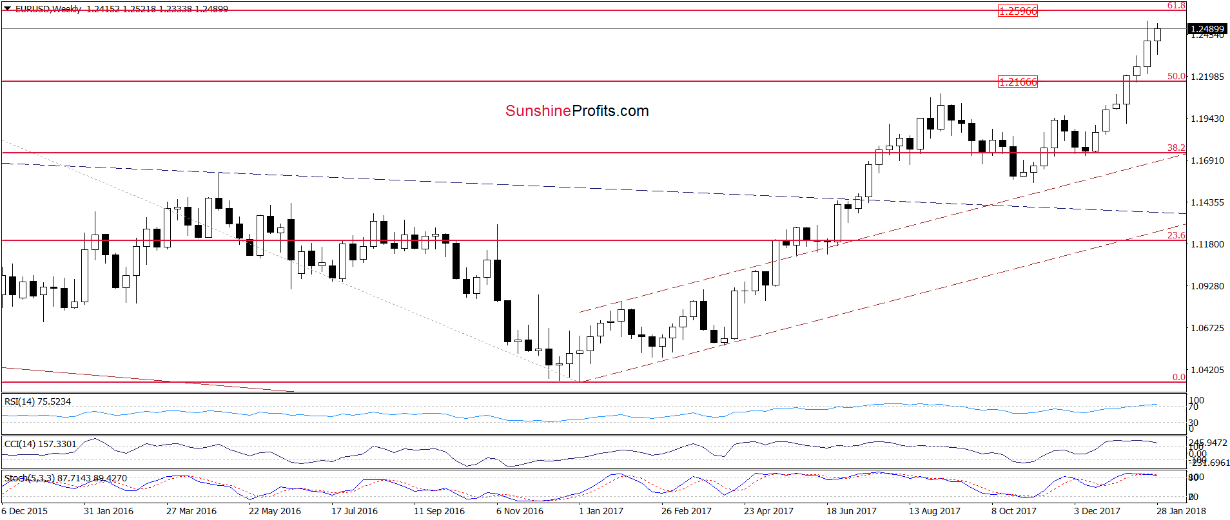1230x520 pixels.
Task: Click the 26 Feb 2017 date label
Action: point(687,511)
